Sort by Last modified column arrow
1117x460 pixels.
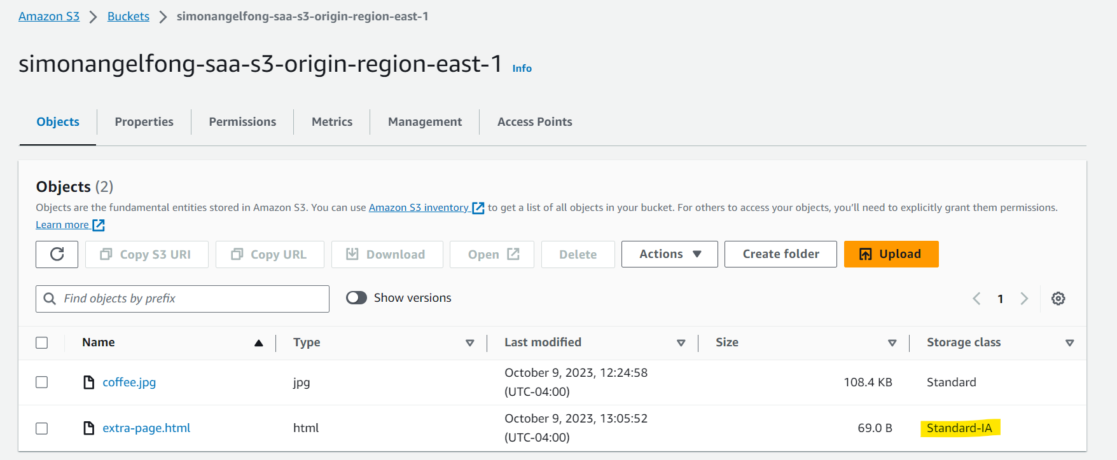tap(681, 343)
